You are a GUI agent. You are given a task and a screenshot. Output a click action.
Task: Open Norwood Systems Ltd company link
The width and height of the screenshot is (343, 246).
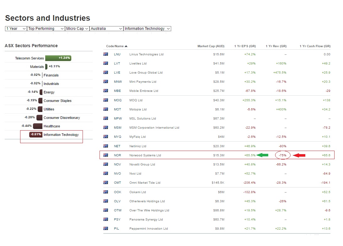pyautogui.click(x=145, y=155)
